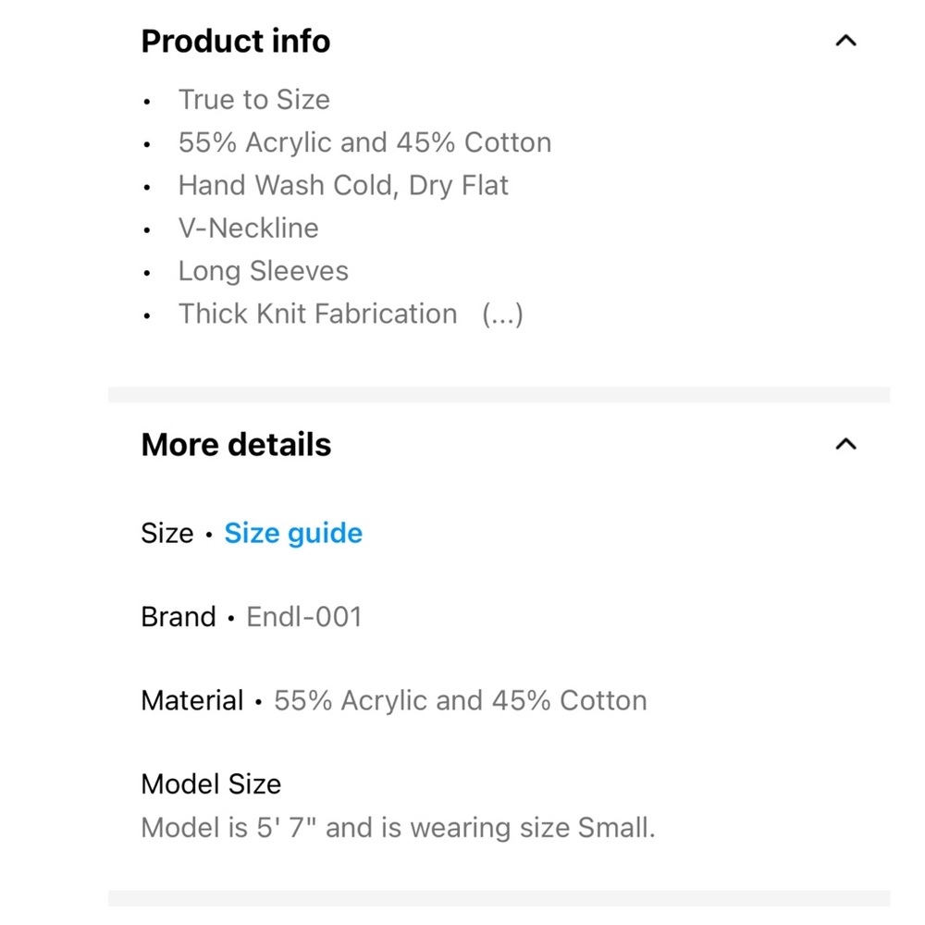This screenshot has height=925, width=925.
Task: Click the Brand label
Action: (x=178, y=616)
